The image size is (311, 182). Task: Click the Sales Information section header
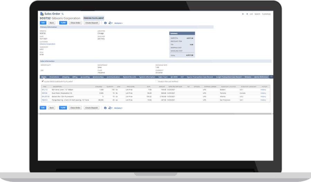(155, 61)
